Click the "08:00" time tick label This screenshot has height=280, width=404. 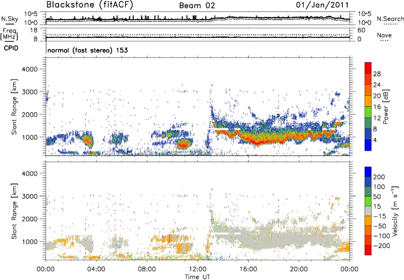pos(147,269)
